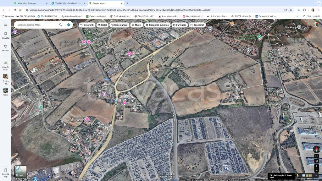Click the show my location button
Screen dimensions: 322x181
[x=316, y=161]
